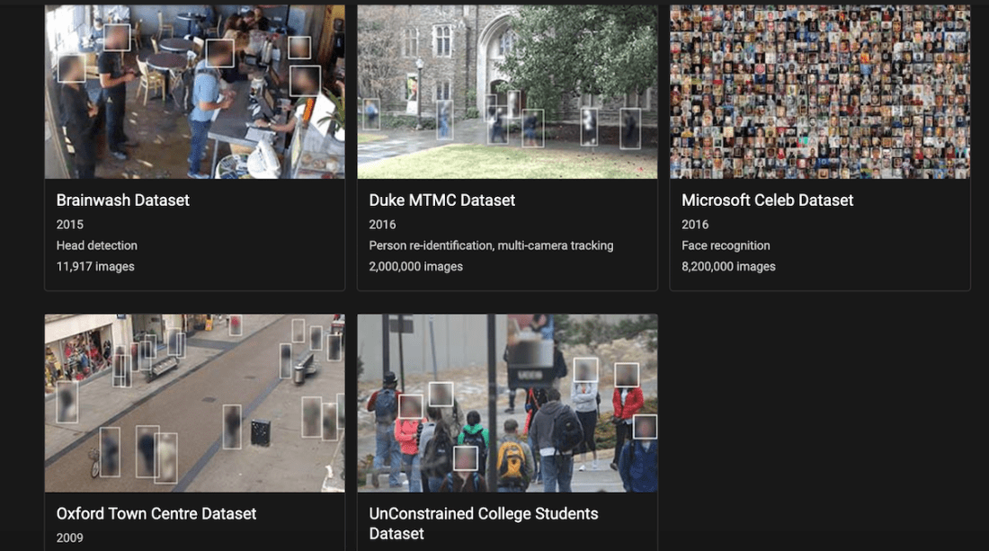Select the 'Head detection' text

coord(97,246)
